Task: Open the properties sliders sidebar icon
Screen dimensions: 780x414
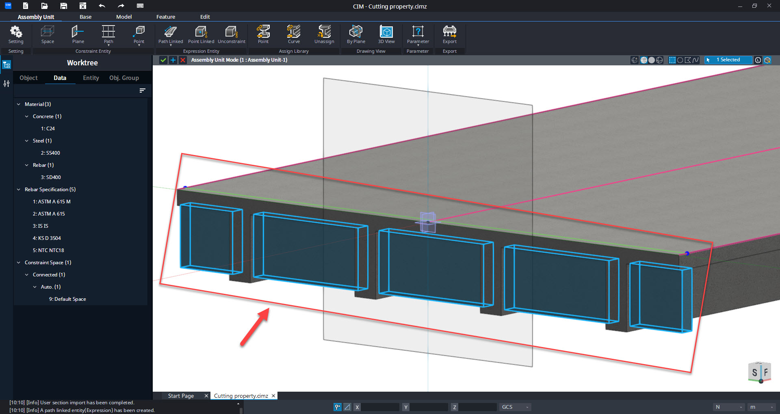Action: coord(6,84)
